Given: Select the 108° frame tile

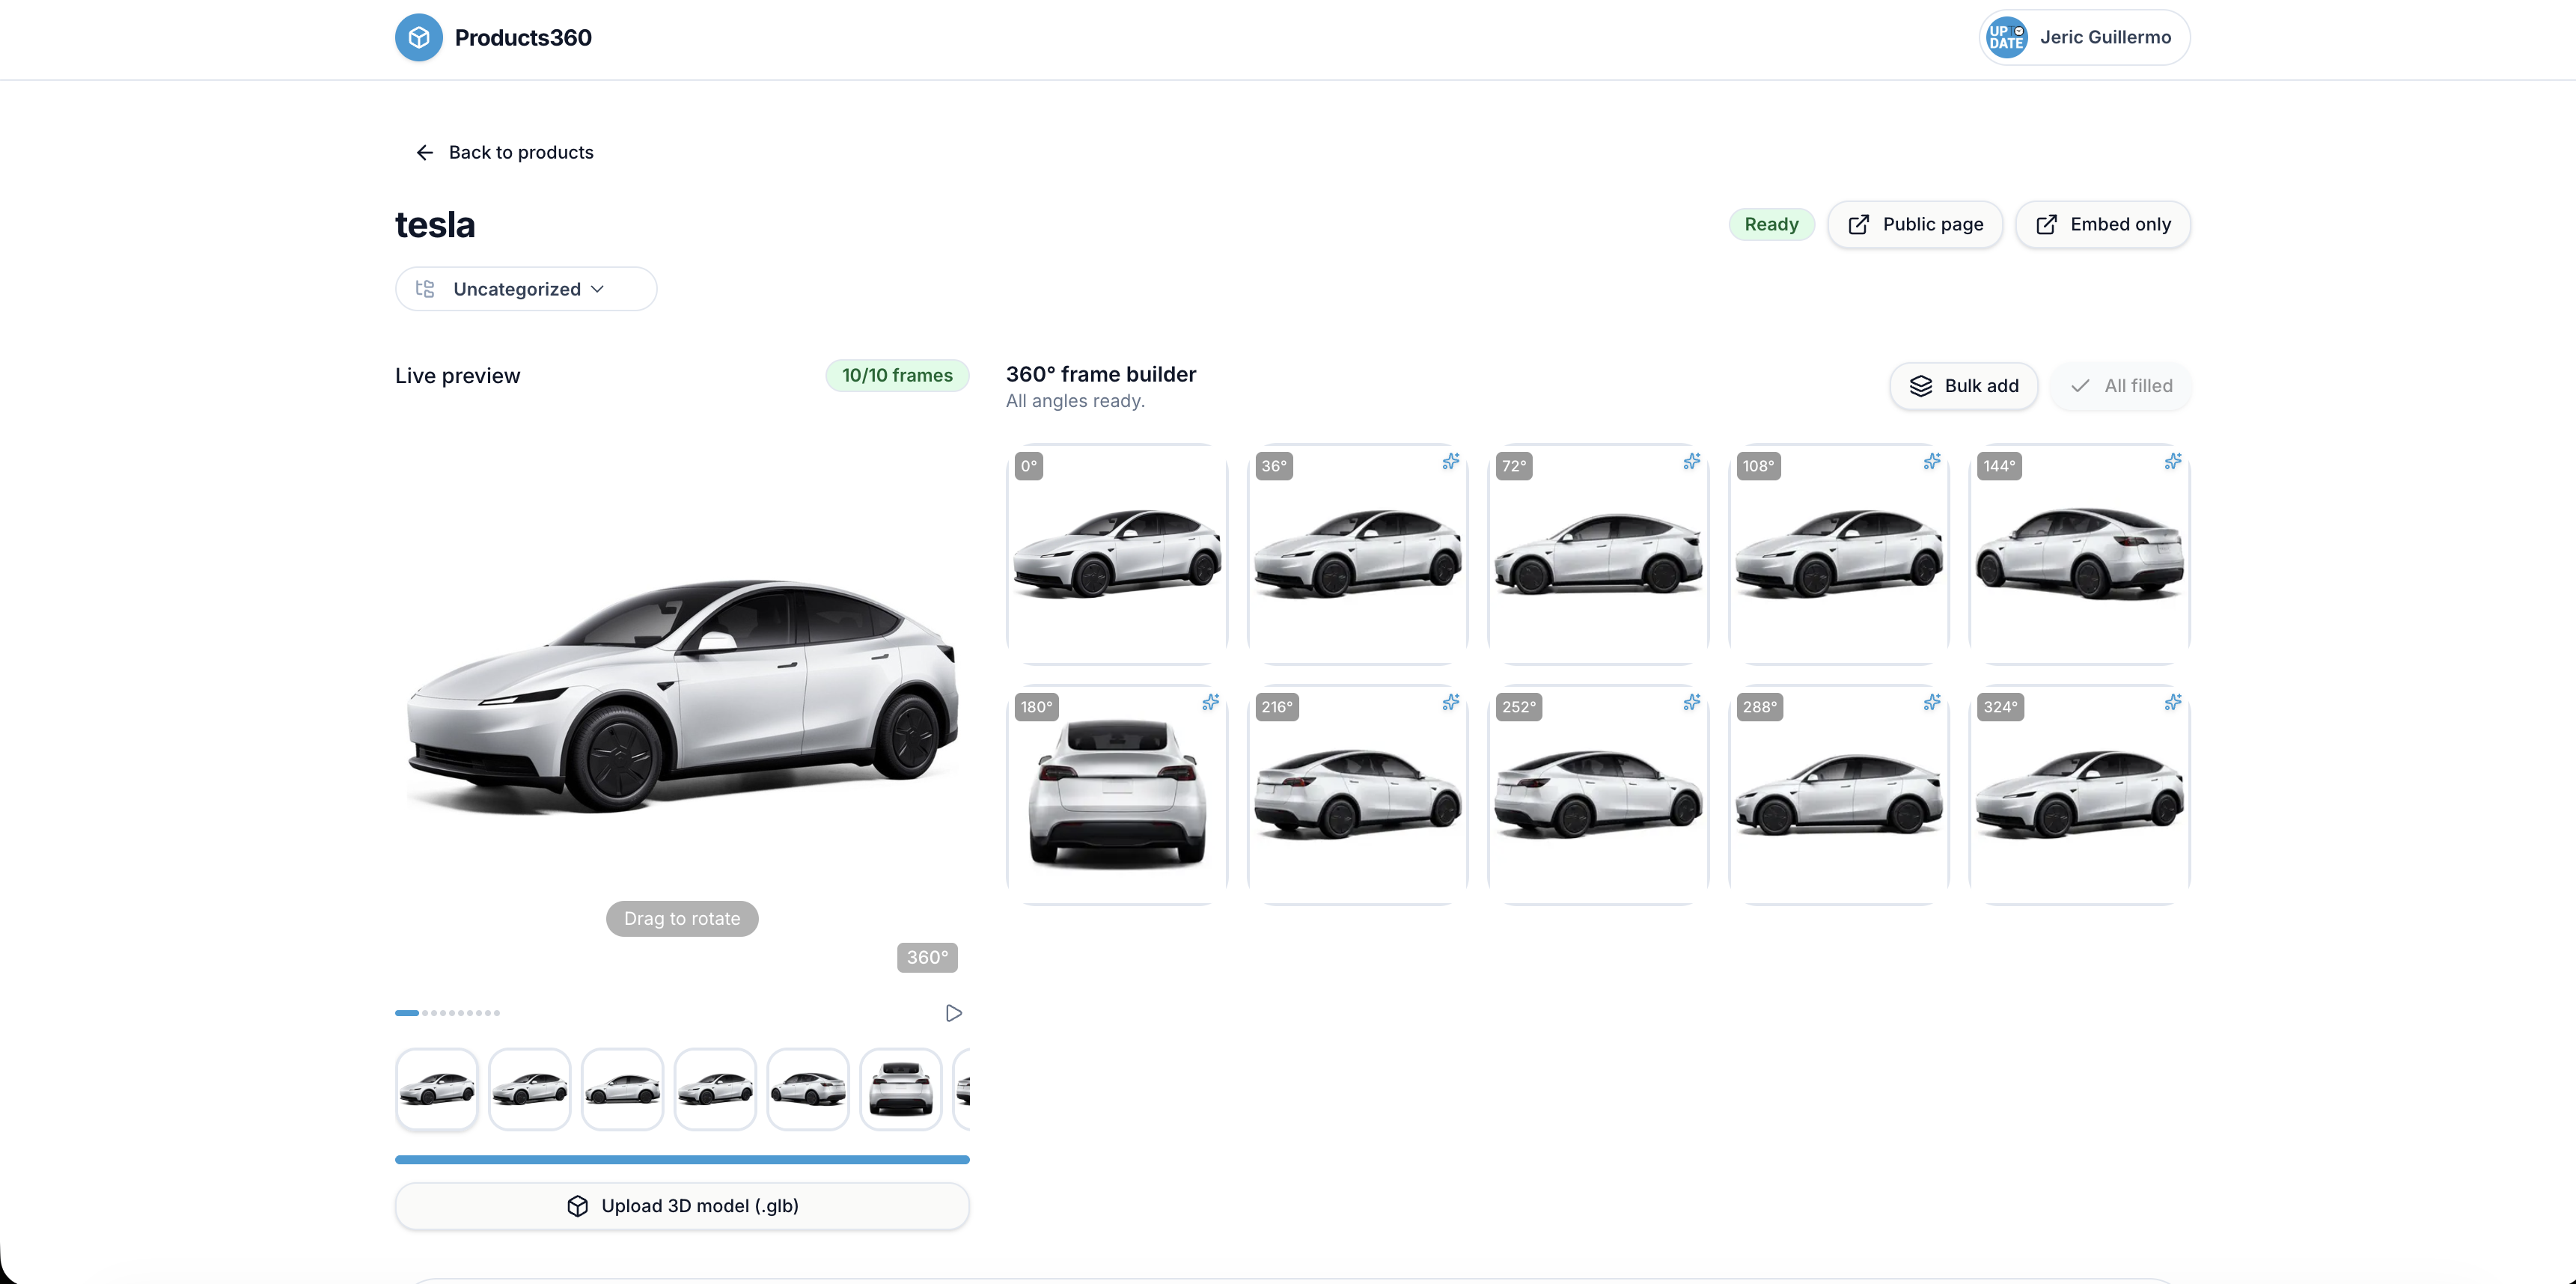Looking at the screenshot, I should tap(1839, 554).
